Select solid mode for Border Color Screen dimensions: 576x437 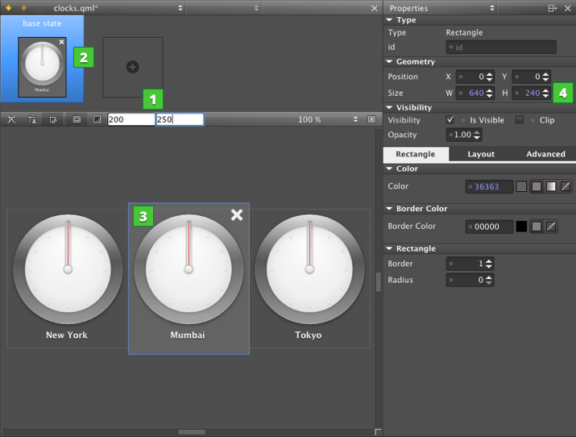537,227
